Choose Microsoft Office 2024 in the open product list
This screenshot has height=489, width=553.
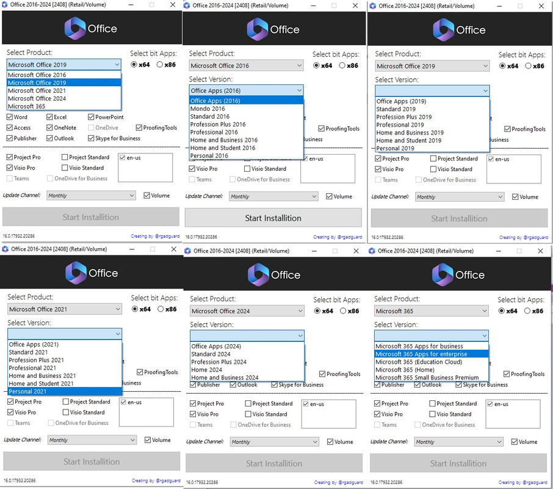pyautogui.click(x=64, y=98)
